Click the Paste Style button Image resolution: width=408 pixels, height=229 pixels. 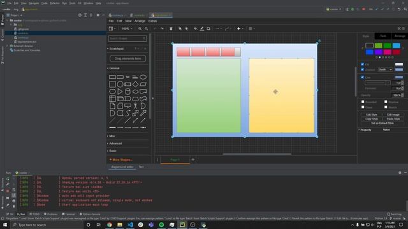pos(393,119)
